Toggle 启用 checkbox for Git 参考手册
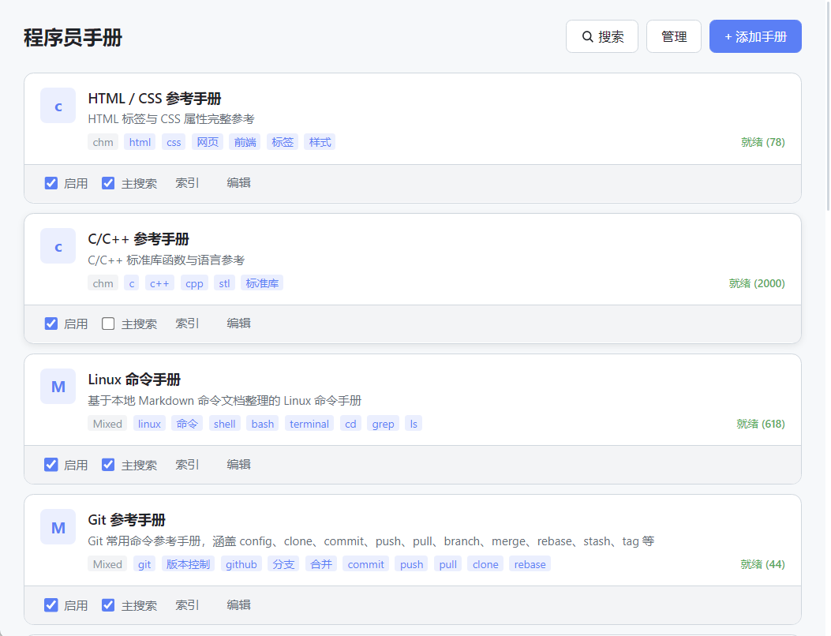Viewport: 831px width, 636px height. 51,605
